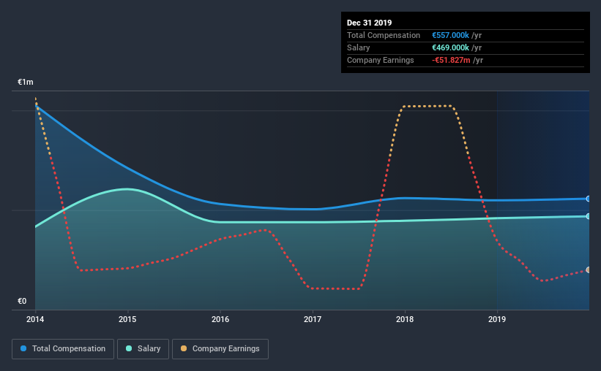Click the 2014 x-axis label
The width and height of the screenshot is (601, 371).
(35, 319)
